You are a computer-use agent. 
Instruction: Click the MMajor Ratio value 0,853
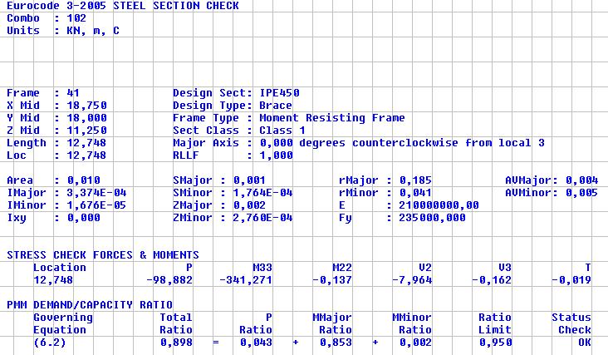click(x=336, y=343)
